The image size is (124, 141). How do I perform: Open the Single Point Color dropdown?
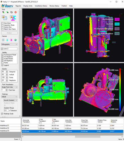click(9, 87)
